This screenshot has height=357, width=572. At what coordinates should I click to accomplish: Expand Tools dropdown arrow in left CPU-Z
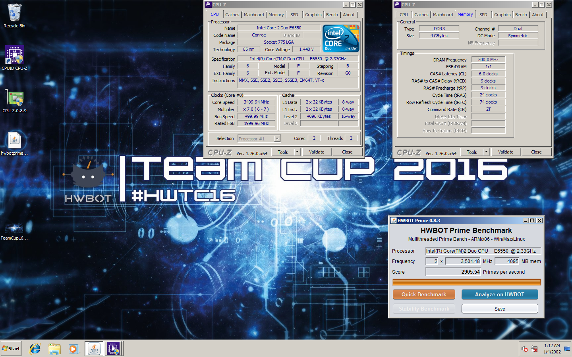(x=297, y=152)
